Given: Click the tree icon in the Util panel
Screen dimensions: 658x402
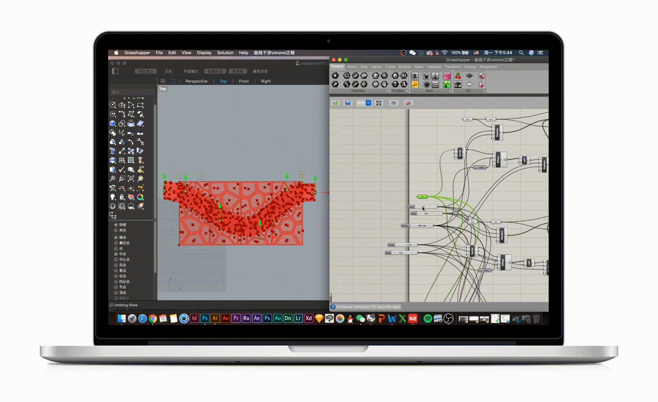Looking at the screenshot, I should (x=458, y=84).
